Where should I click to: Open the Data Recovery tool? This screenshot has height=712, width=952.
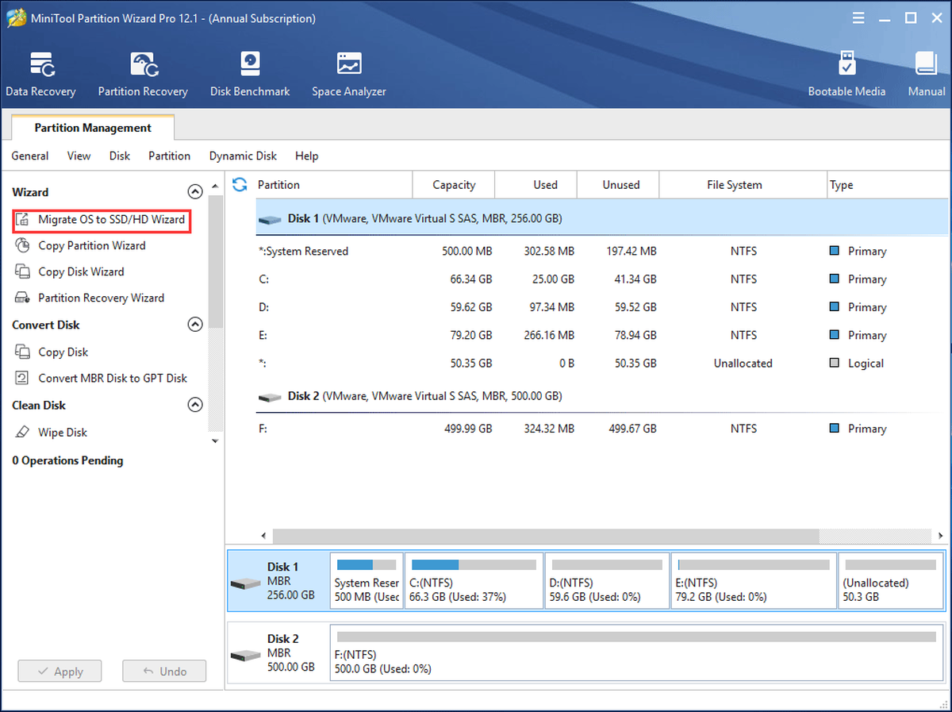pyautogui.click(x=40, y=75)
